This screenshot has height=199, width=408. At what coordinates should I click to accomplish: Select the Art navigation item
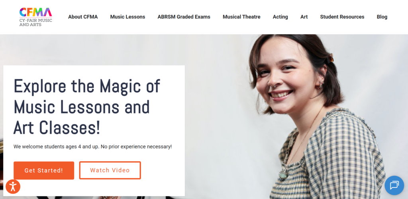point(304,17)
